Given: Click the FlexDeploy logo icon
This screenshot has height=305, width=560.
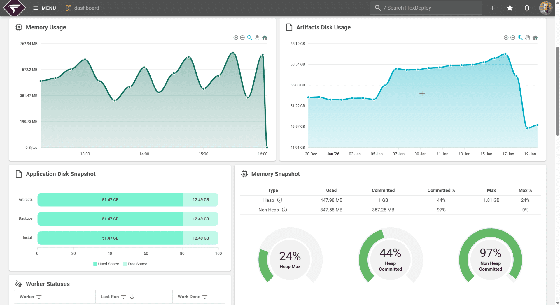Looking at the screenshot, I should point(14,8).
